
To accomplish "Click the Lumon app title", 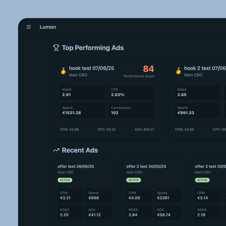I will [x=48, y=27].
